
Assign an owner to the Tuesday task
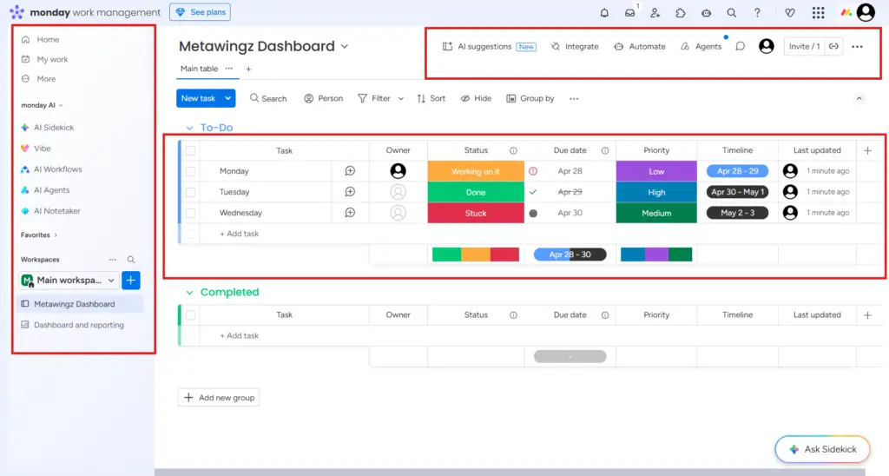(x=398, y=192)
